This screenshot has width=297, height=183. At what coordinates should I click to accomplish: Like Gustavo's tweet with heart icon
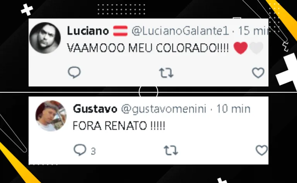pyautogui.click(x=262, y=150)
